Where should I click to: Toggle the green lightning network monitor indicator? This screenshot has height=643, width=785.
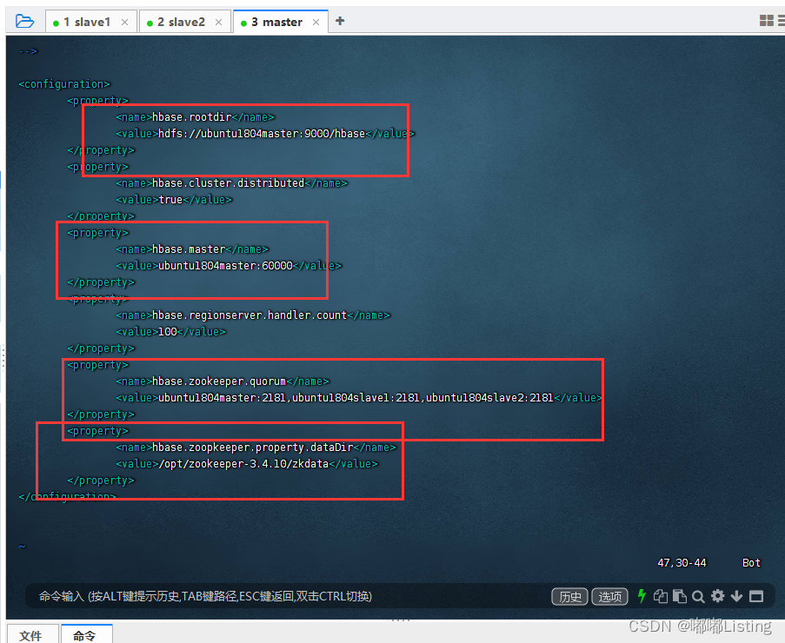click(642, 596)
